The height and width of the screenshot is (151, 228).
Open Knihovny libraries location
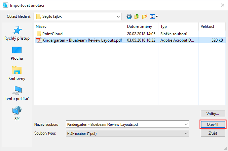click(17, 73)
